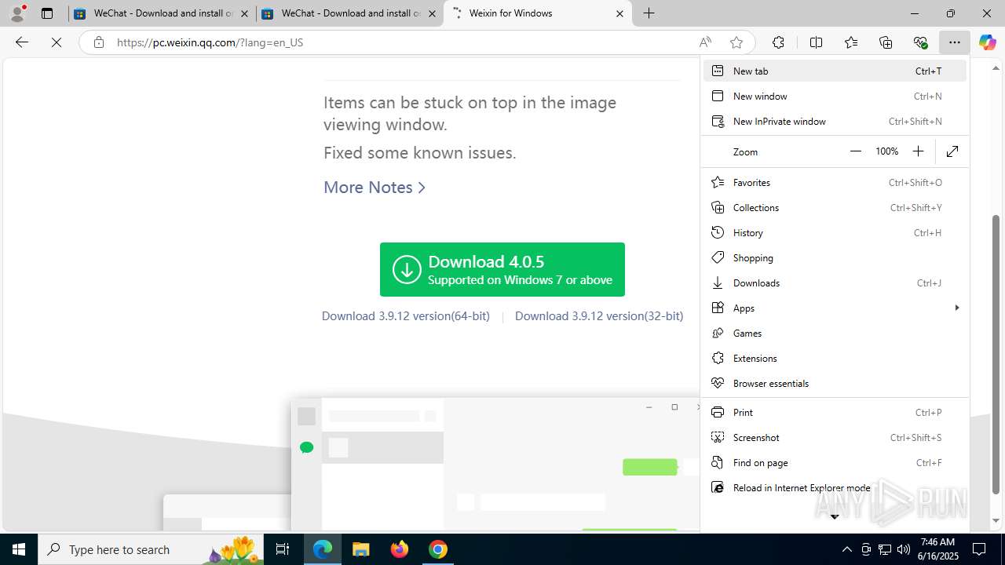Viewport: 1005px width, 565px height.
Task: Open More Notes link
Action: [x=375, y=187]
